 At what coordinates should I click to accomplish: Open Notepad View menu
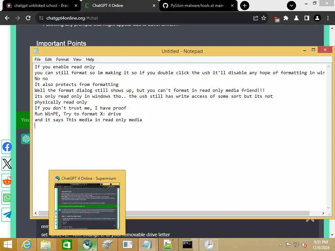(77, 59)
